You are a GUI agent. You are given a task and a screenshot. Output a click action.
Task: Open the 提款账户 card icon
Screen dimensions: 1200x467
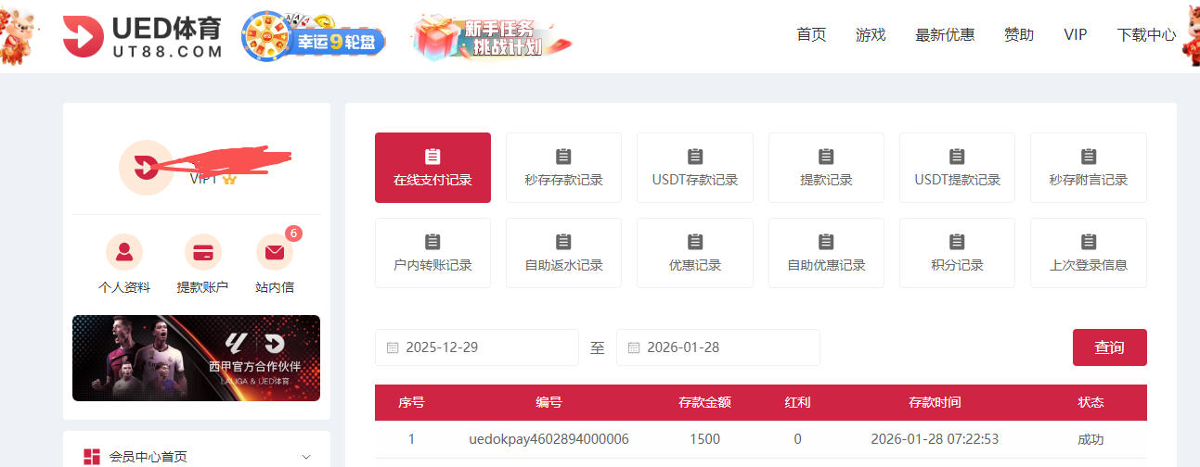click(202, 252)
